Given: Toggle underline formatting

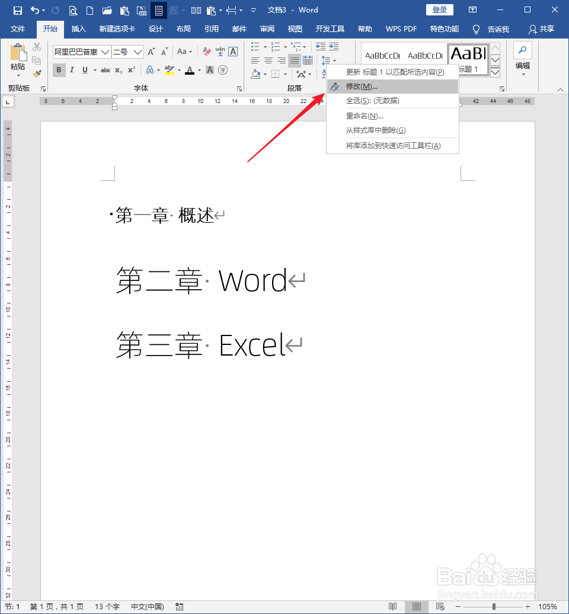Looking at the screenshot, I should pos(85,70).
